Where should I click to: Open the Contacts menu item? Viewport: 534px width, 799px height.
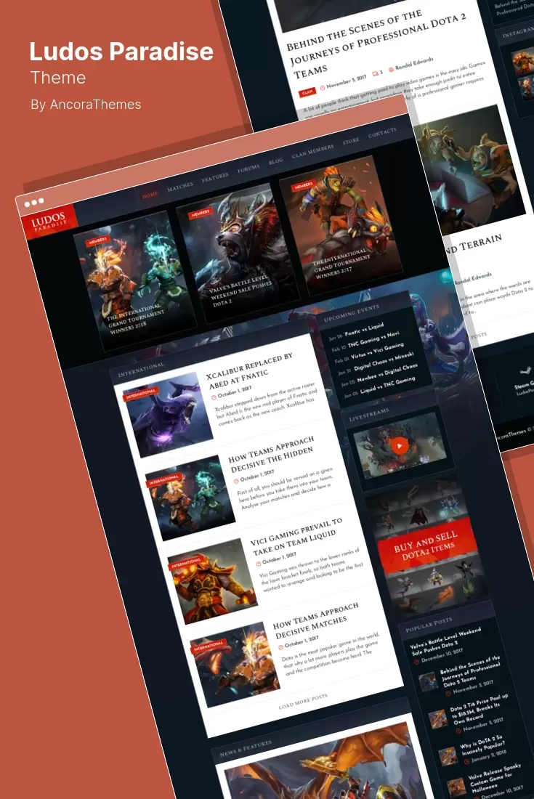pyautogui.click(x=382, y=132)
